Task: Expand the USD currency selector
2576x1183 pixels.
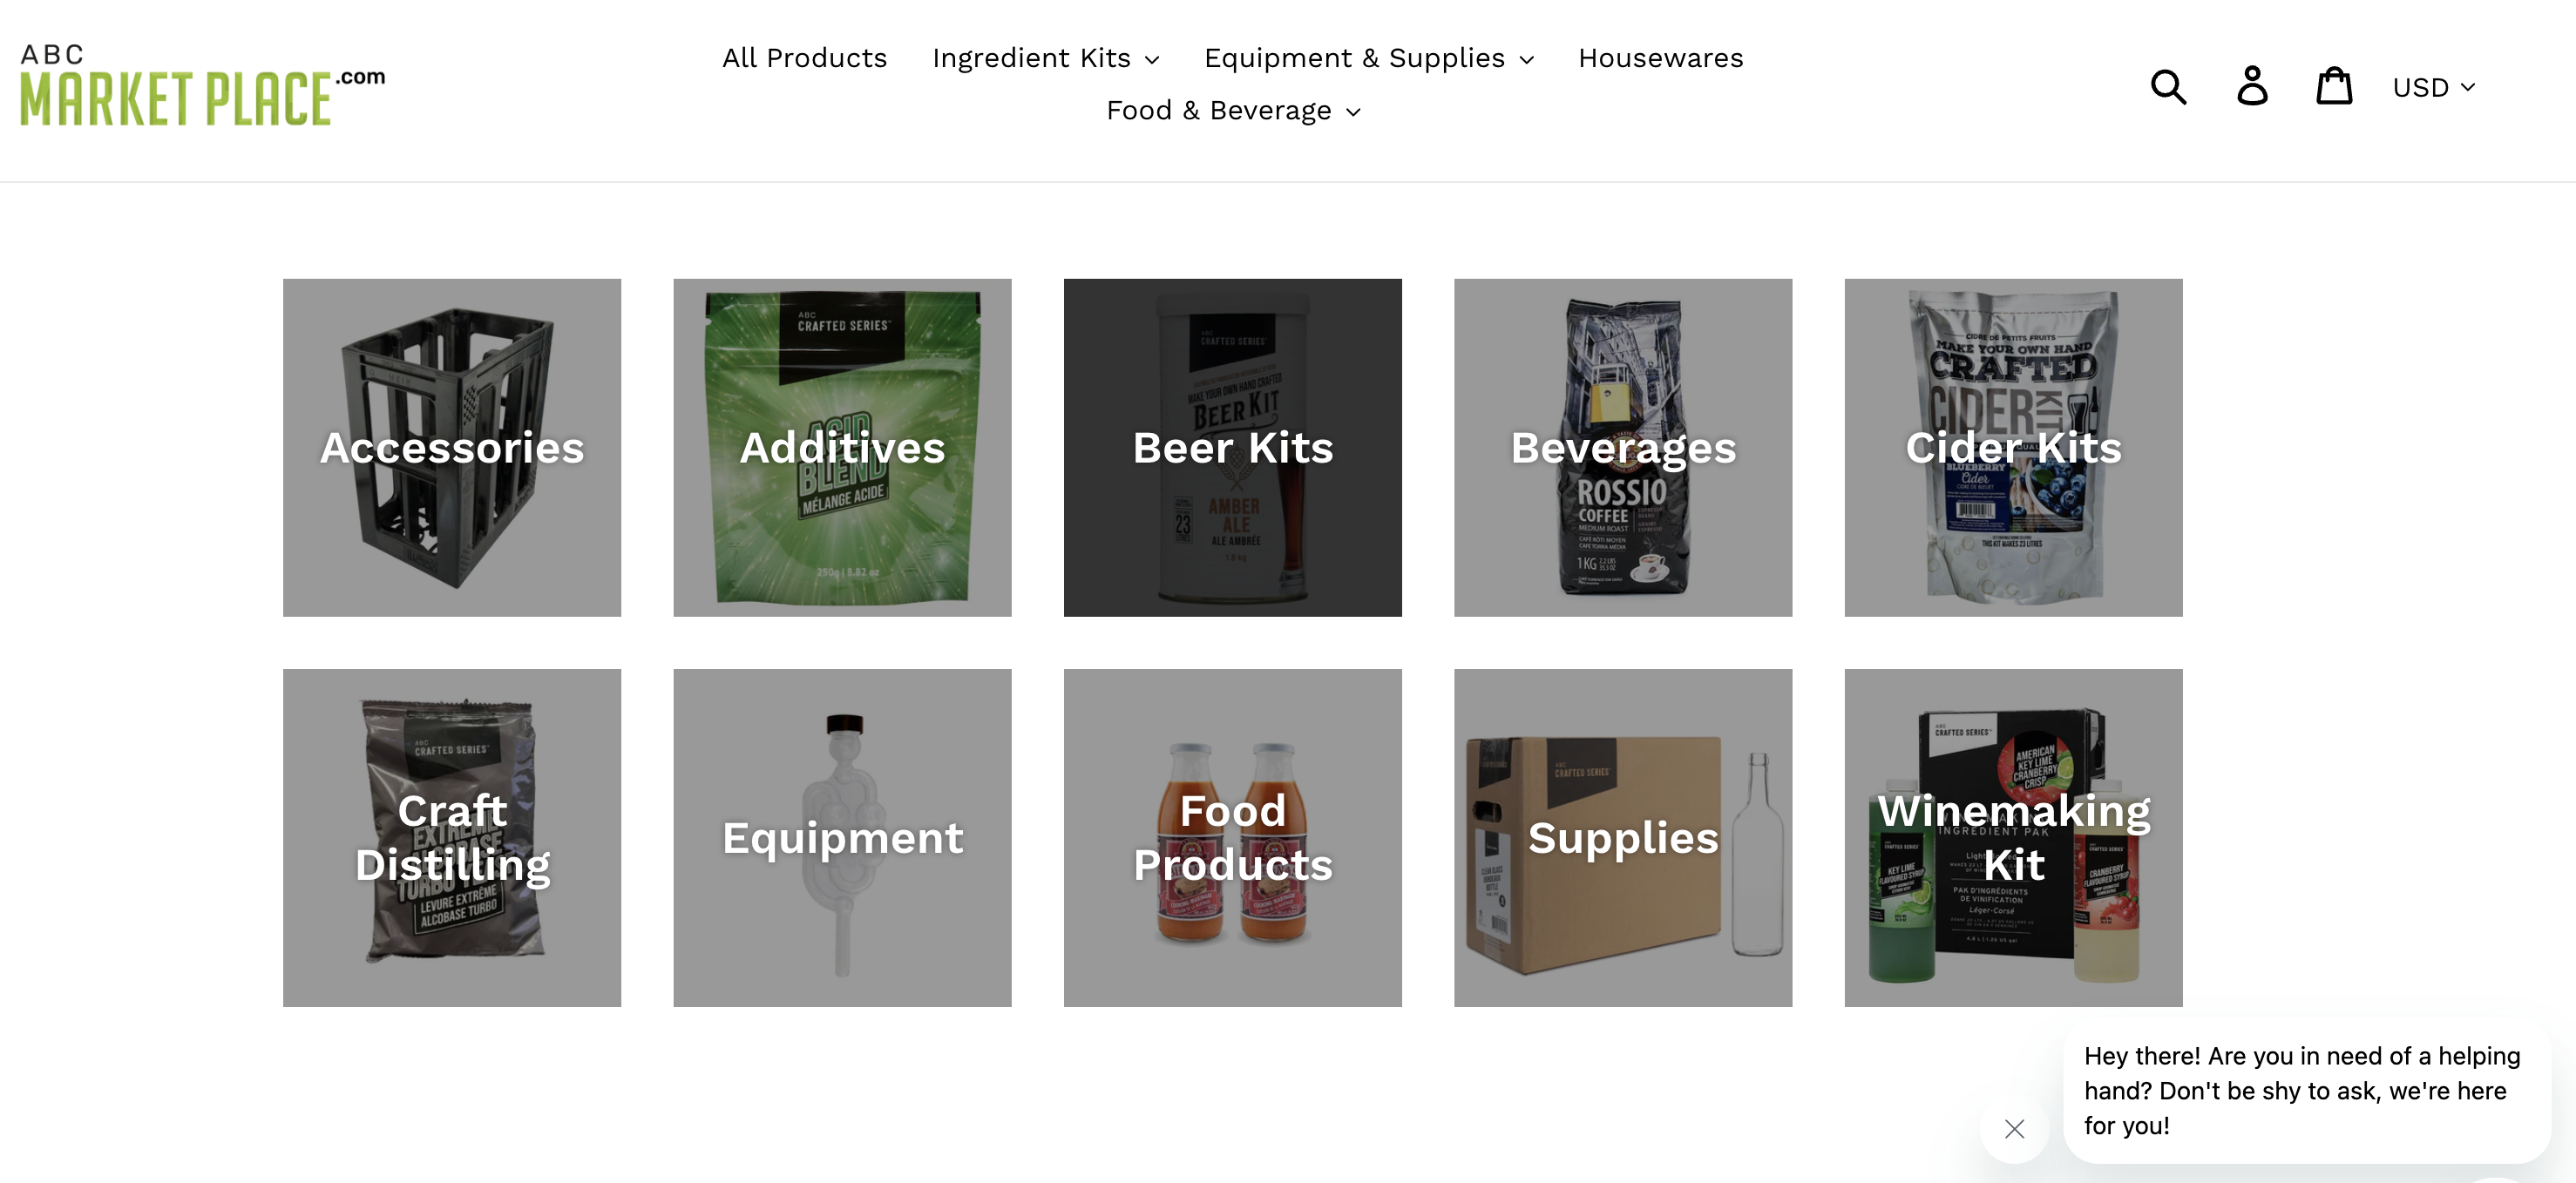Action: 2434,88
